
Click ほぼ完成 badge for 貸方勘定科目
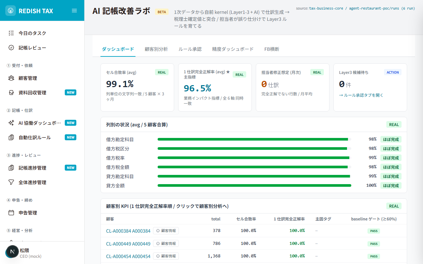point(391,176)
